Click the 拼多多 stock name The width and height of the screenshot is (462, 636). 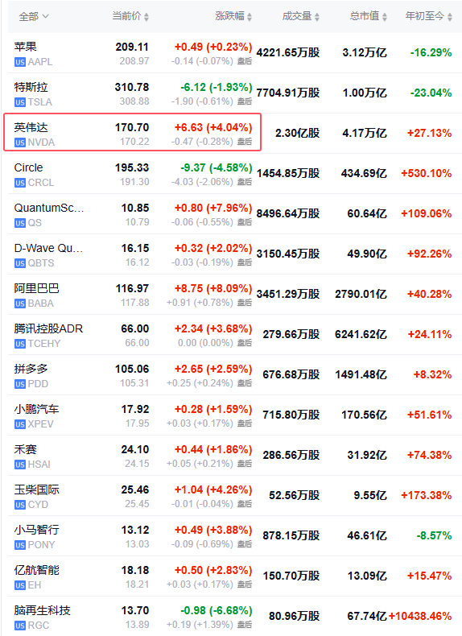[31, 369]
